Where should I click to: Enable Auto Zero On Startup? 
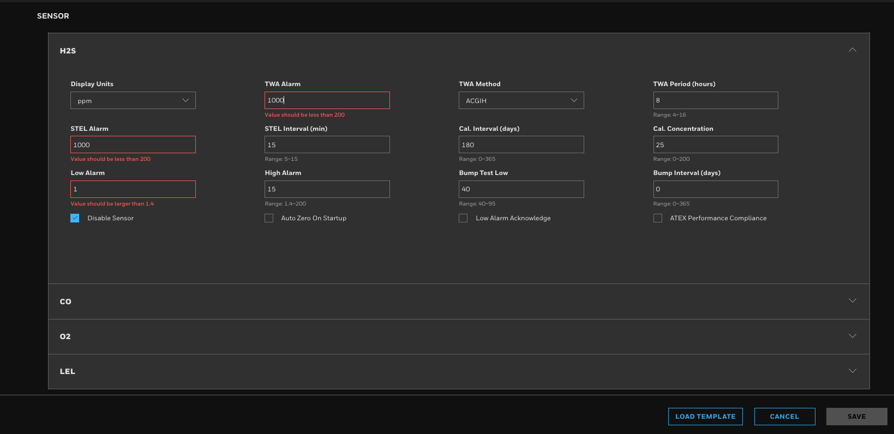pos(269,218)
